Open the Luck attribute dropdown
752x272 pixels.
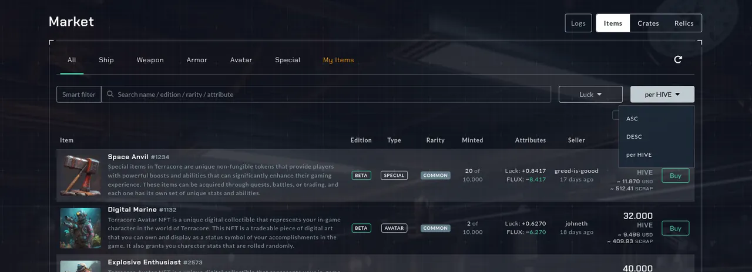tap(590, 94)
